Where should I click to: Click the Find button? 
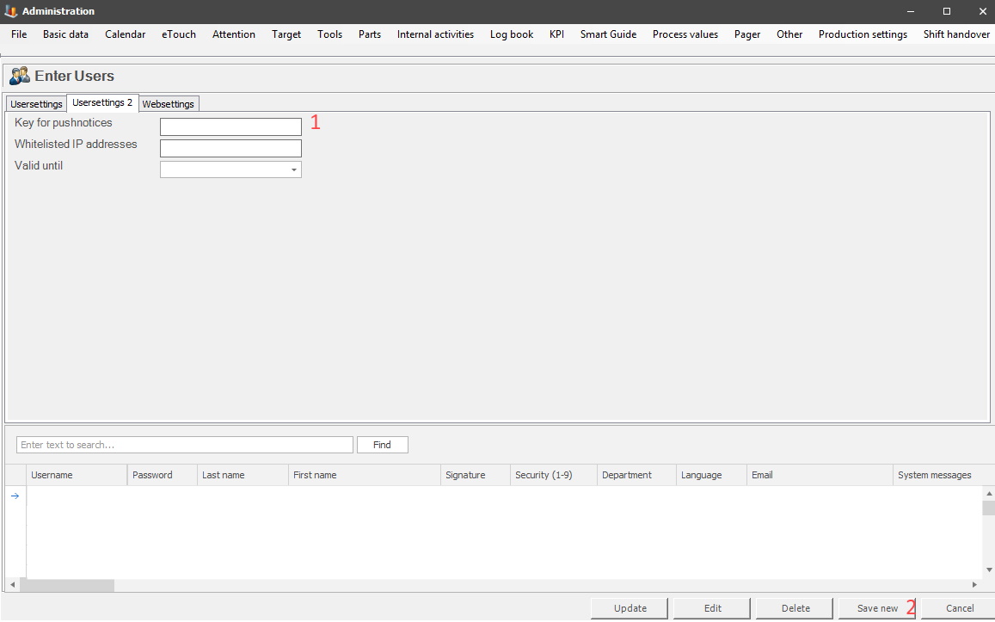(382, 445)
